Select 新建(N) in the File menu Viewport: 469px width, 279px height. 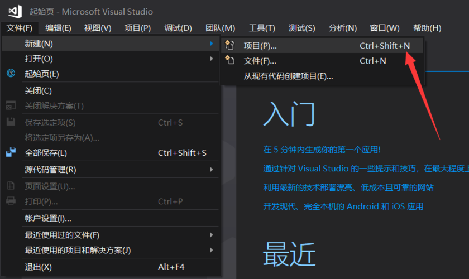click(x=111, y=44)
